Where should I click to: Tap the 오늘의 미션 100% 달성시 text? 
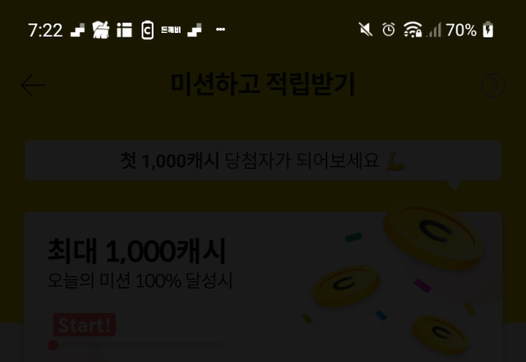click(140, 281)
